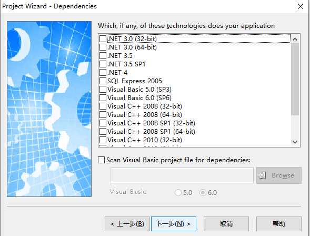This screenshot has height=236, width=310.
Task: Go back with 上一步(B) button
Action: point(127,224)
